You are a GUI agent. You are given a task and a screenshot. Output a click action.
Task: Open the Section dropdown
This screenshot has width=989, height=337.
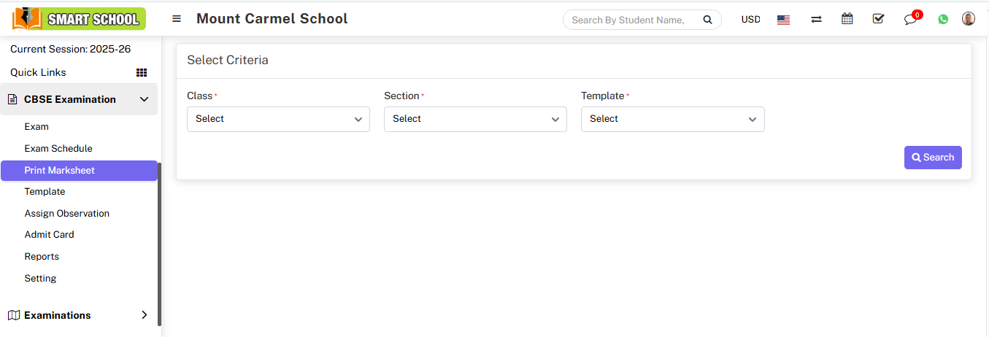pos(475,119)
